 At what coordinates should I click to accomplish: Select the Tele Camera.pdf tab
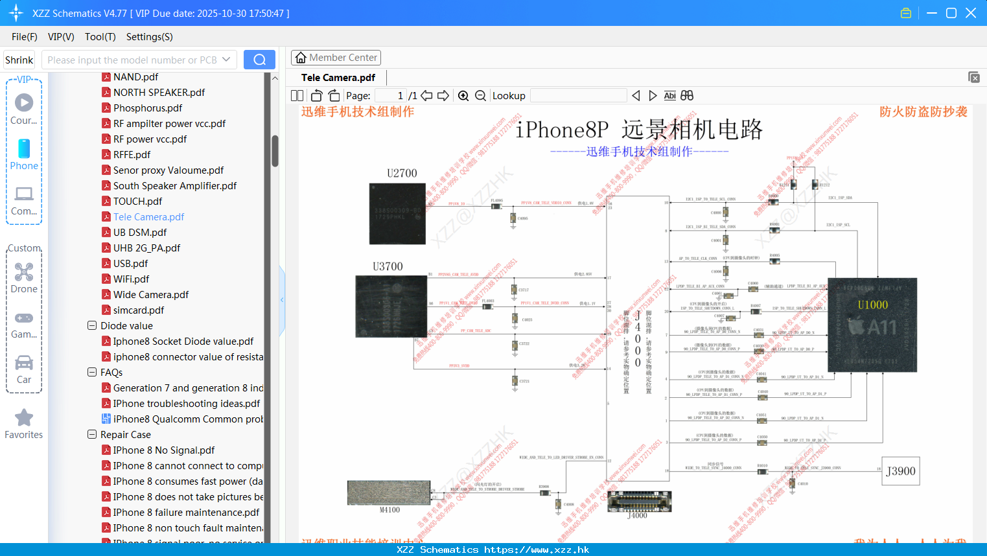(x=338, y=78)
